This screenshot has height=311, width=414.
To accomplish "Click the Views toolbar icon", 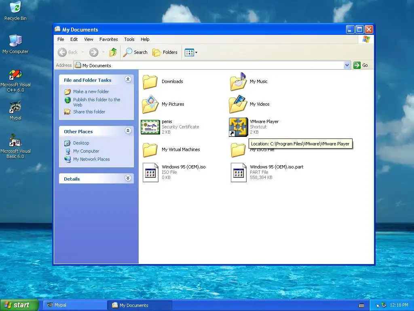I will point(189,52).
